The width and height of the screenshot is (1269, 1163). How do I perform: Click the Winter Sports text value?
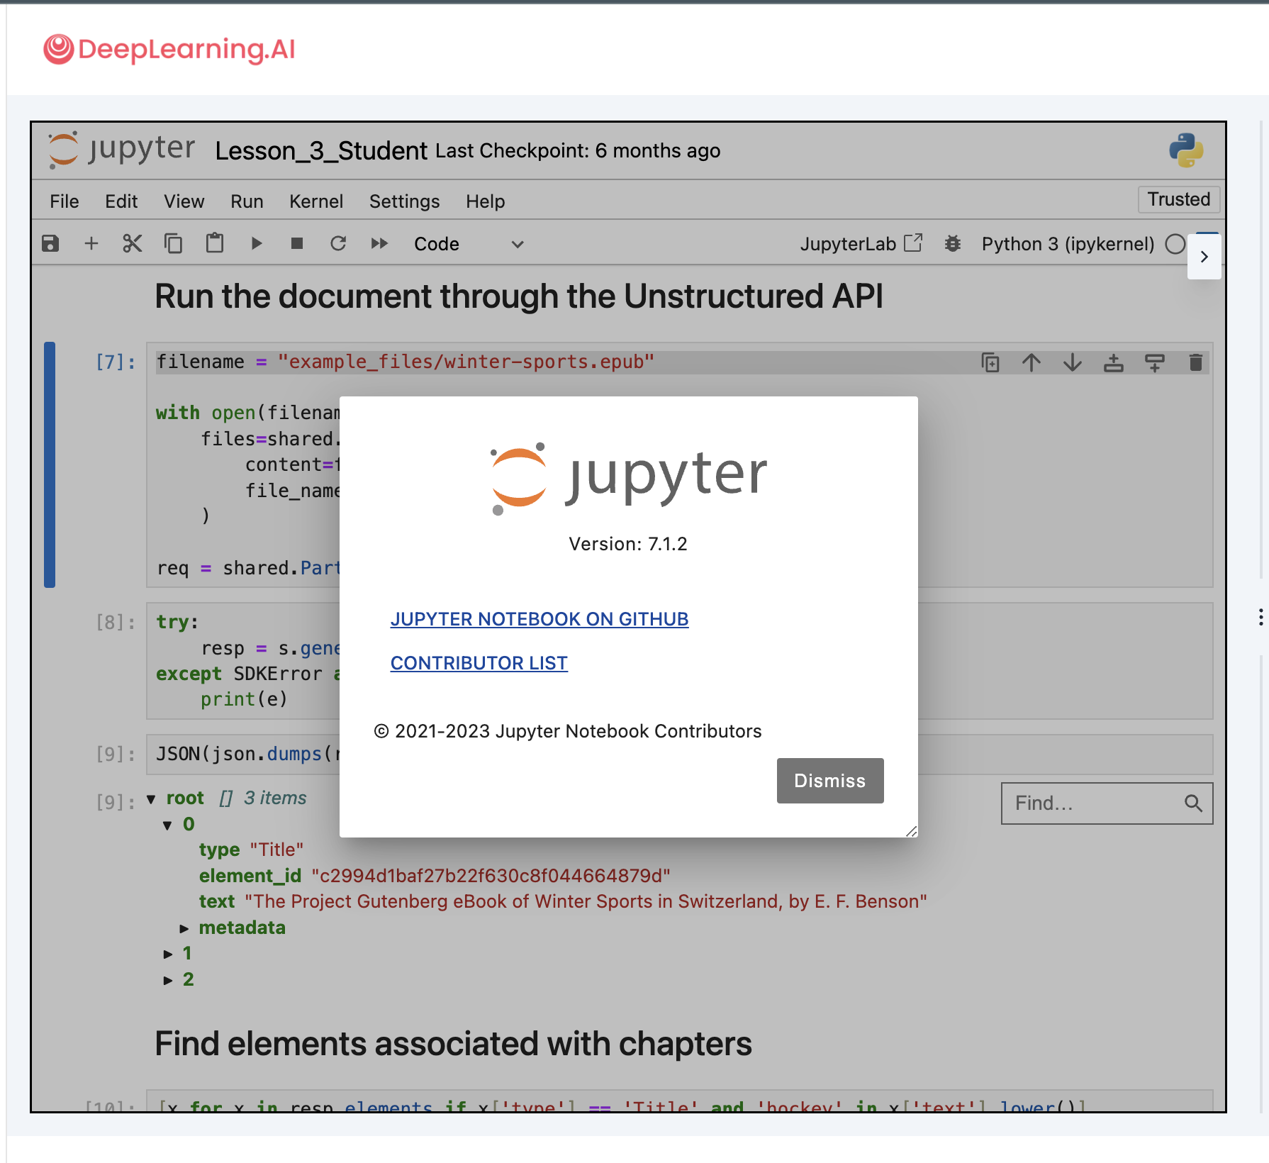coord(586,901)
